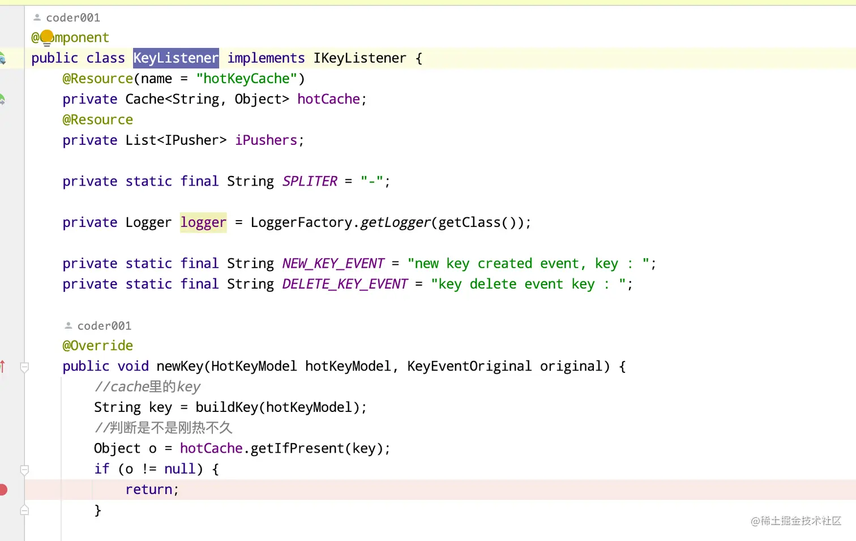
Task: Click the Object type before variable o
Action: tap(117, 448)
